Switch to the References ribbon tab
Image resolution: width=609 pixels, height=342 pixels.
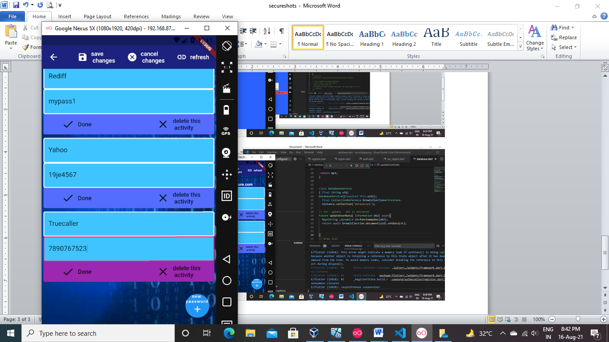pos(136,16)
